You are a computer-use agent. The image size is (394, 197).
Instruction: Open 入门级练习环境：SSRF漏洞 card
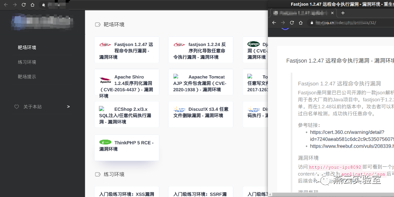(201, 192)
